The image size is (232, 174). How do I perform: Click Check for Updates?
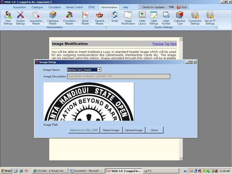click(x=154, y=7)
